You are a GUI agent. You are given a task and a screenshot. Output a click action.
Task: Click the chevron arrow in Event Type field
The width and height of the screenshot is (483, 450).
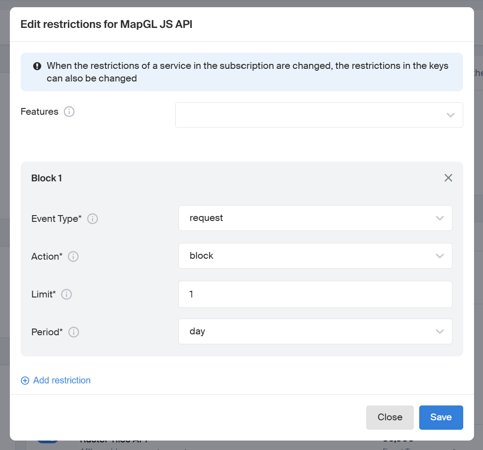(x=439, y=218)
